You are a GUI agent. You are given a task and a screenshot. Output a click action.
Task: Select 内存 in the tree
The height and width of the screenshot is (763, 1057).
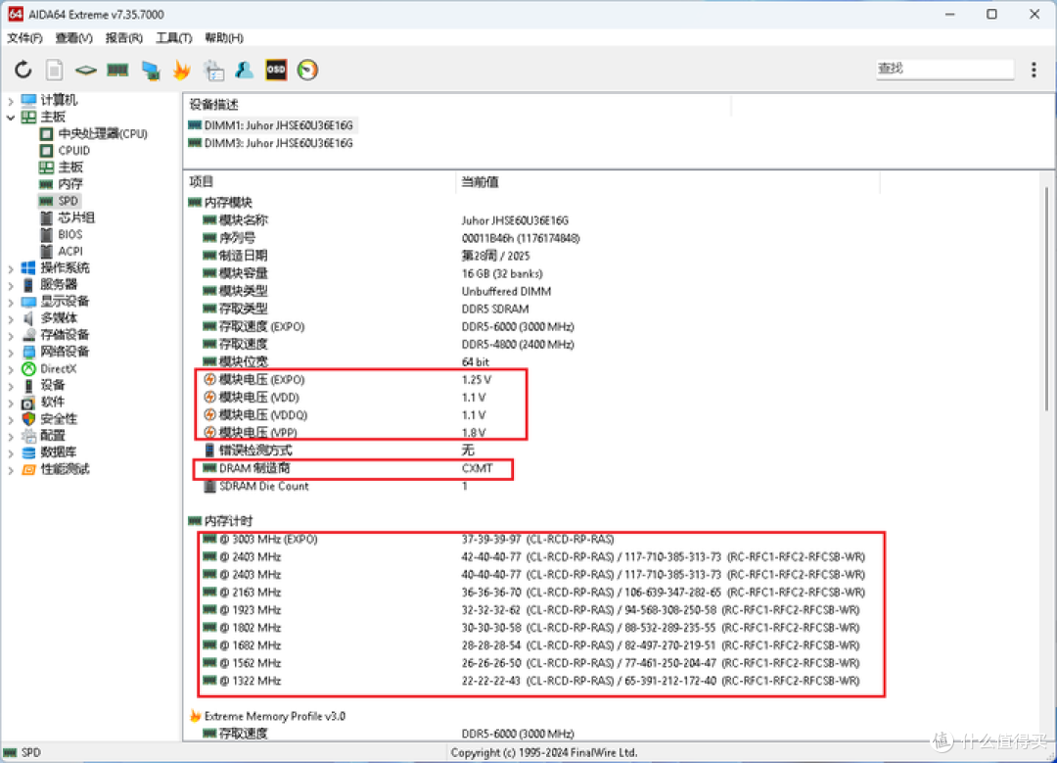pyautogui.click(x=61, y=184)
